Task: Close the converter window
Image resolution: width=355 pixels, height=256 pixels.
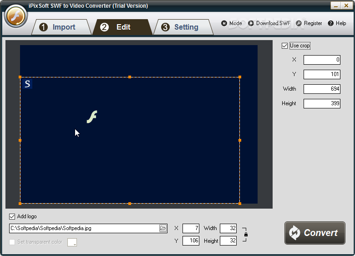Action: tap(346, 5)
